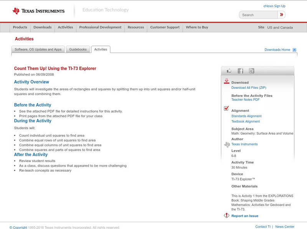Click the Copyright footer link
This screenshot has width=307, height=229.
coord(18,227)
